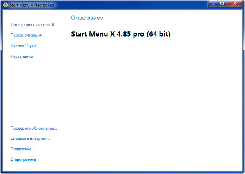Select the Управление section
This screenshot has width=245, height=174.
22,57
